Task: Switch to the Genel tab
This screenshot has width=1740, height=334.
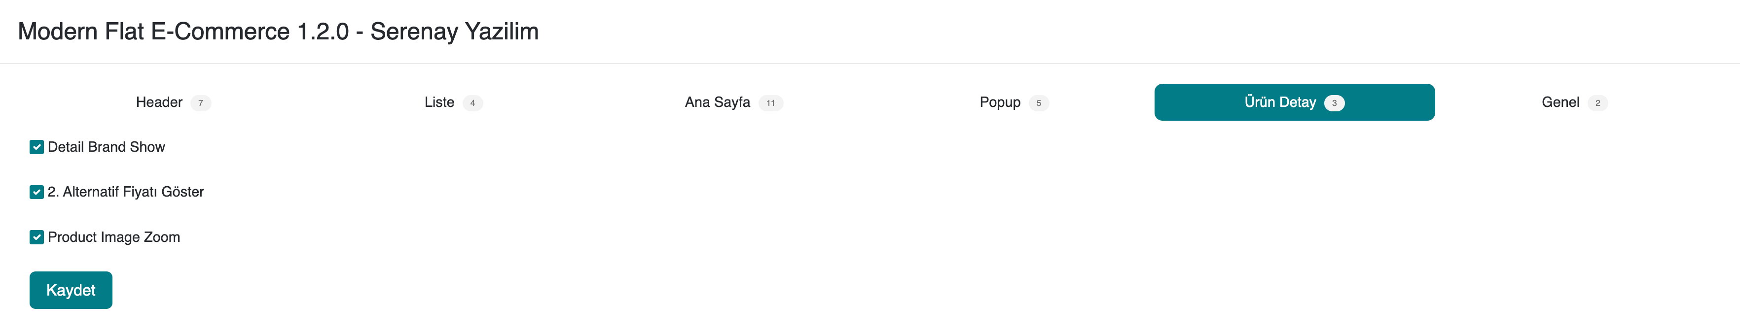Action: (x=1559, y=102)
